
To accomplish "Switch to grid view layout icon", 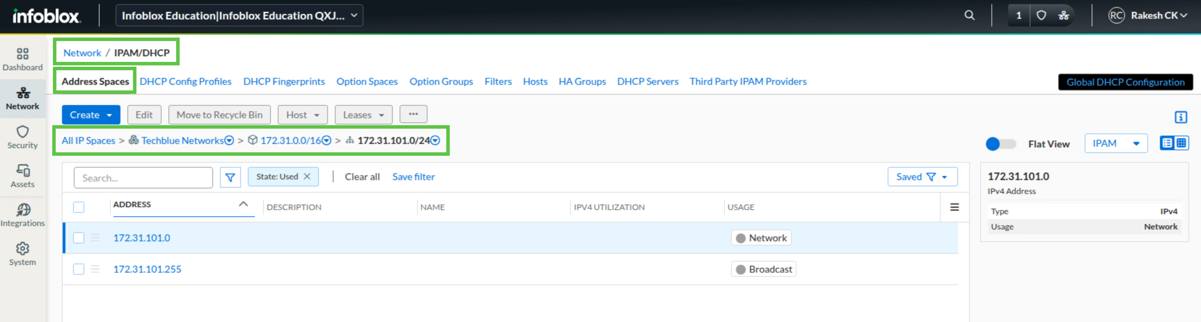I will pos(1182,143).
